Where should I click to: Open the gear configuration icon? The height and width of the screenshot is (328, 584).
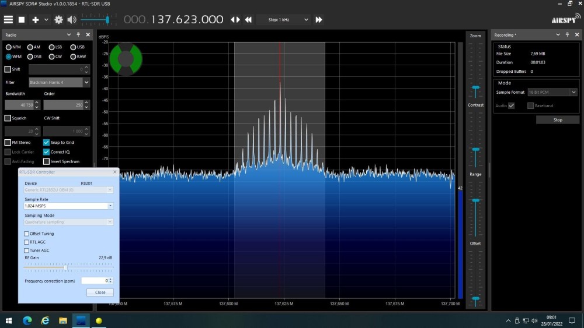(58, 20)
